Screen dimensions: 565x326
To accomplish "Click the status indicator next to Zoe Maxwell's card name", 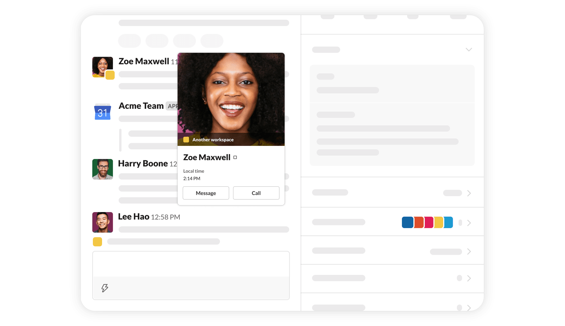I will click(235, 158).
